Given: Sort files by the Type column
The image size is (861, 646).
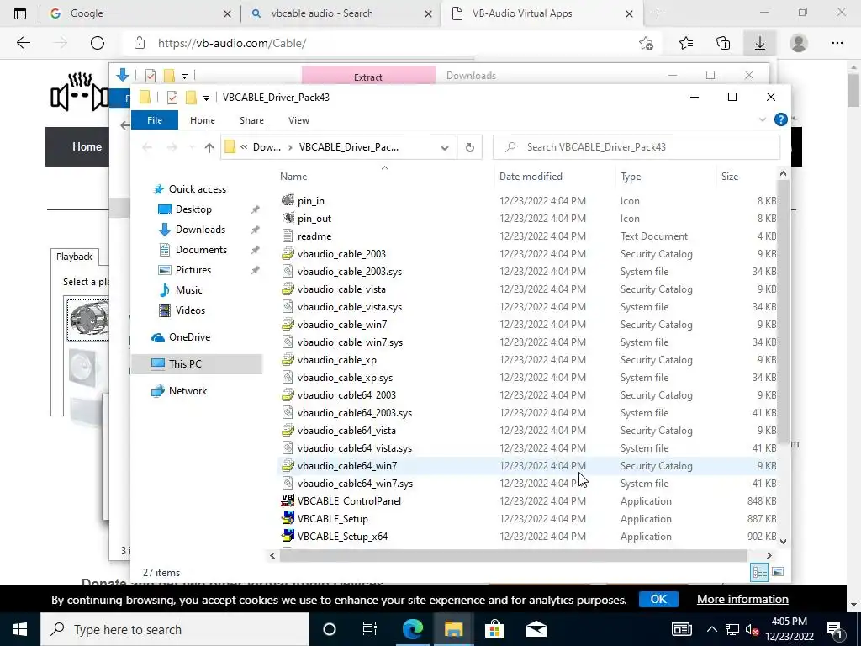Looking at the screenshot, I should pos(631,177).
